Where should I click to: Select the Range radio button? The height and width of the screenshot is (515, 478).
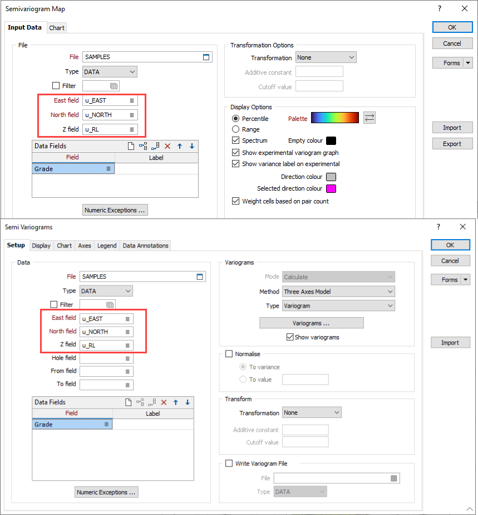tap(236, 130)
